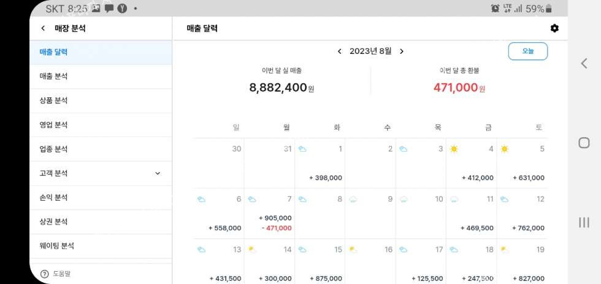This screenshot has width=601, height=284.
Task: Go to next month after 2023년 8월
Action: 402,51
